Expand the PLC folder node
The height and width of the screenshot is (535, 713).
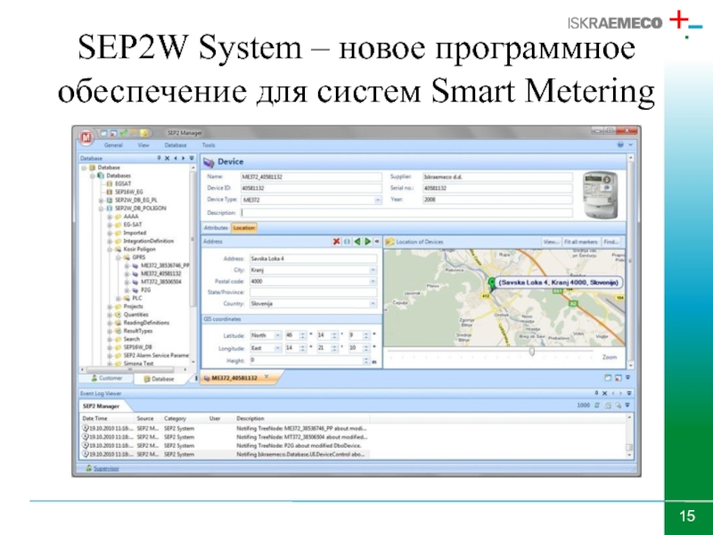(119, 299)
